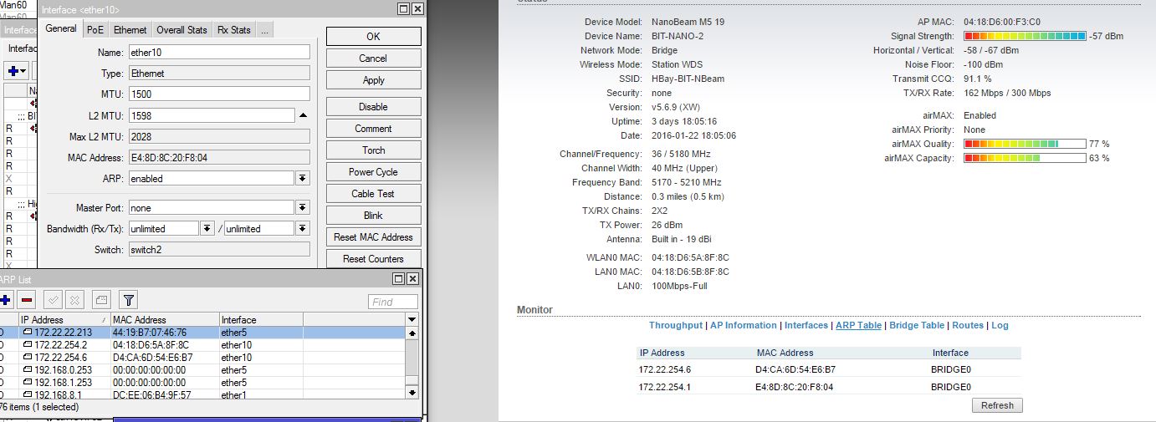Click the disable X icon in ARP List

[74, 300]
